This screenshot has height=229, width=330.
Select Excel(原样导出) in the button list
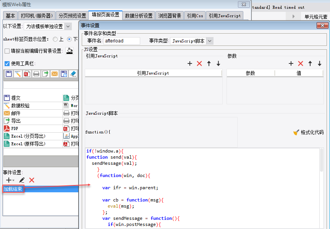pos(33,144)
